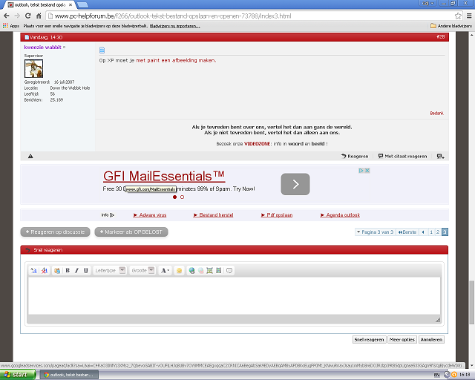Viewport: 475px width, 380px height.
Task: Open the text color picker in editor
Action: tap(166, 270)
